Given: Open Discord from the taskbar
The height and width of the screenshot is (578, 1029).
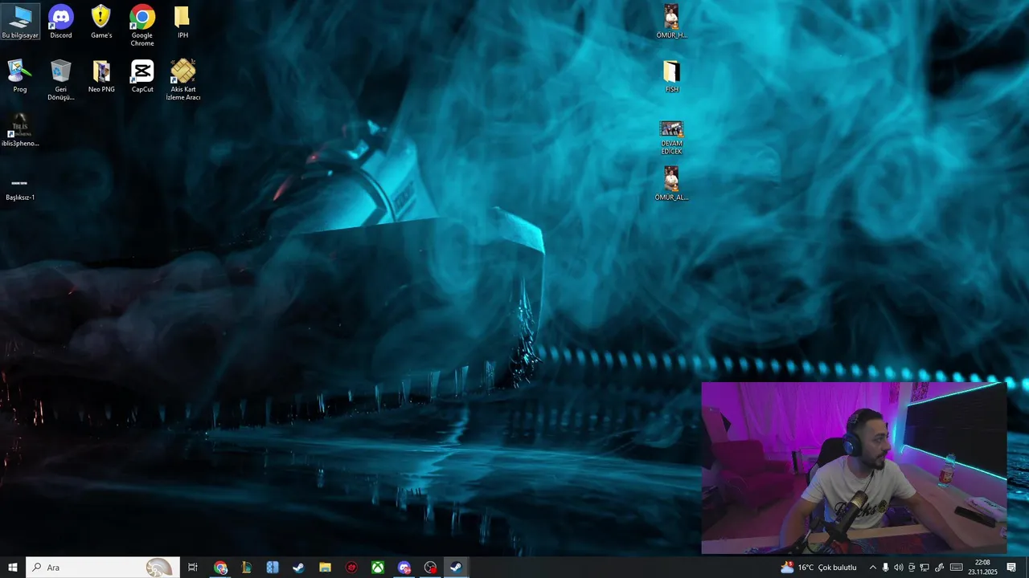Looking at the screenshot, I should pyautogui.click(x=404, y=568).
